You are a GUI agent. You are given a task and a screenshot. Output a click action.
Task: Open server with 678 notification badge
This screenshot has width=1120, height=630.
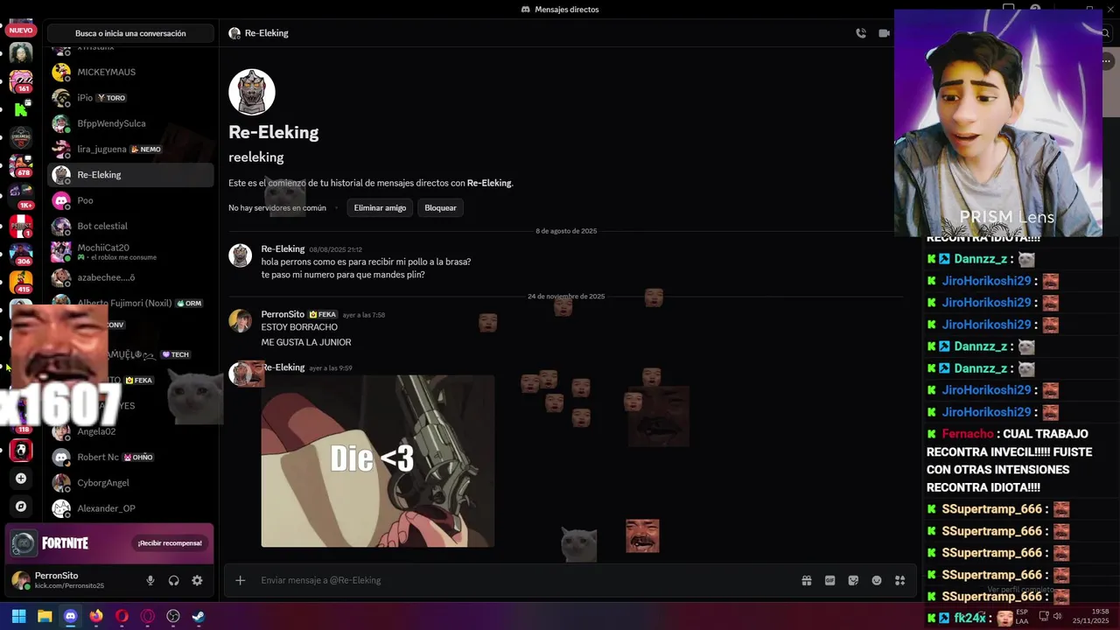tap(21, 165)
